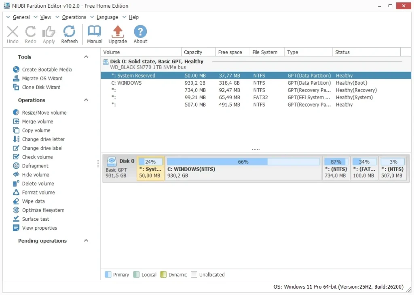The width and height of the screenshot is (414, 295).
Task: Click the Capacity column header
Action: point(193,52)
